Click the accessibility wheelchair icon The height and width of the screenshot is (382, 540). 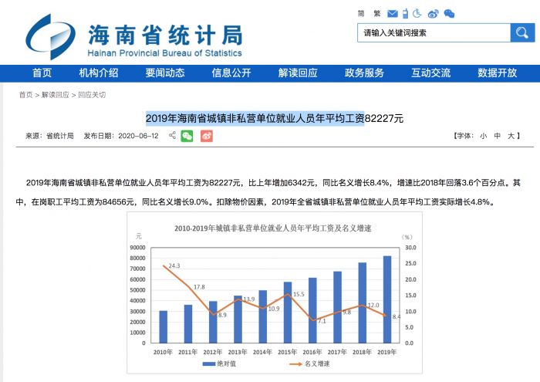click(417, 13)
